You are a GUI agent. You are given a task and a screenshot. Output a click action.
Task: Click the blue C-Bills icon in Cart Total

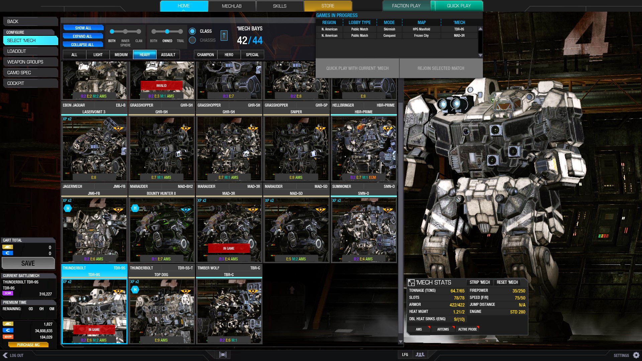[8, 253]
